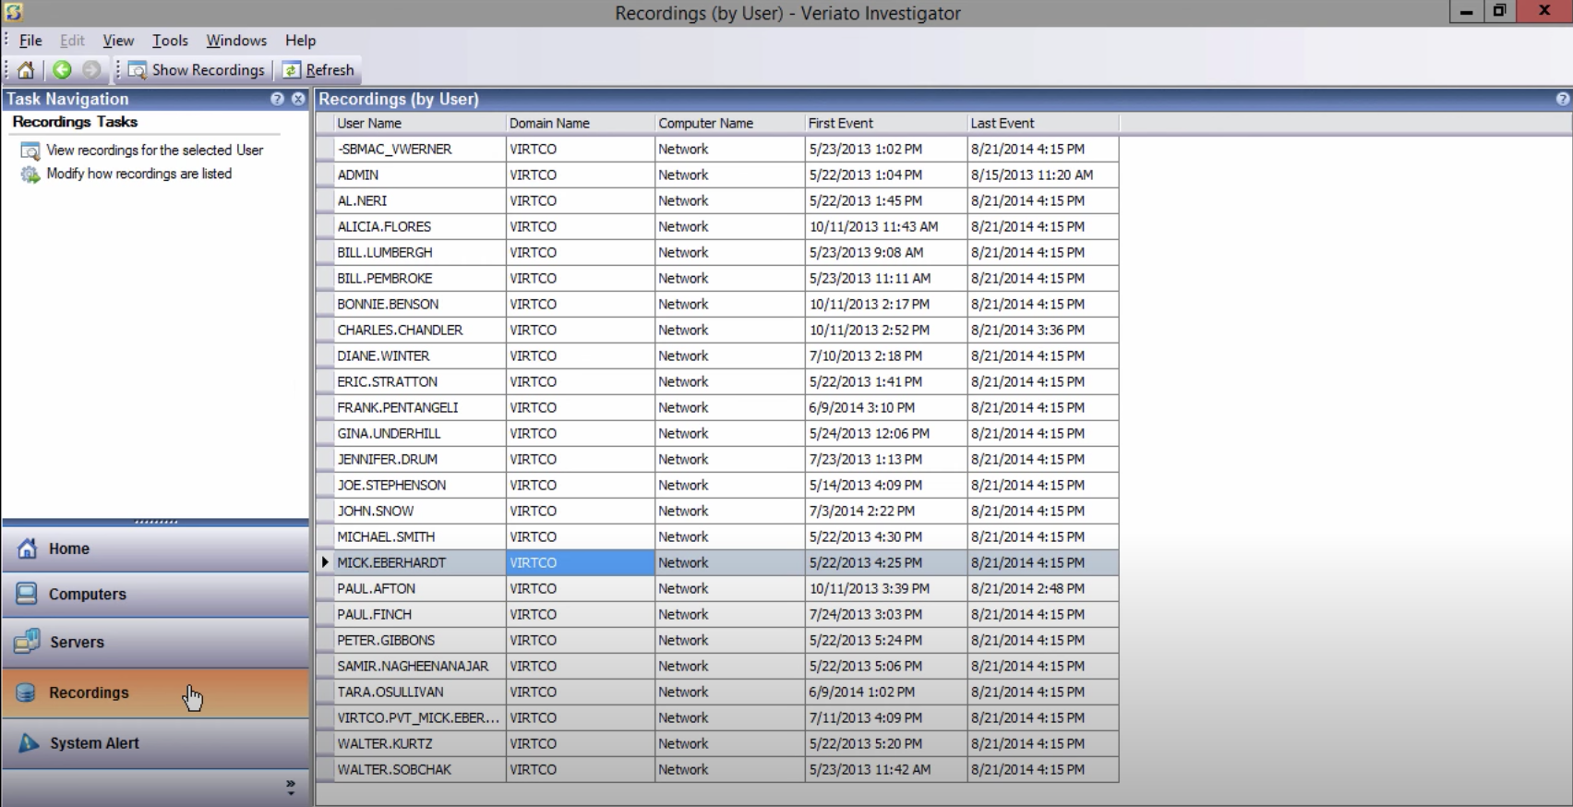Viewport: 1573px width, 807px height.
Task: Select TARA.OSULLIVAN user row
Action: pos(717,692)
